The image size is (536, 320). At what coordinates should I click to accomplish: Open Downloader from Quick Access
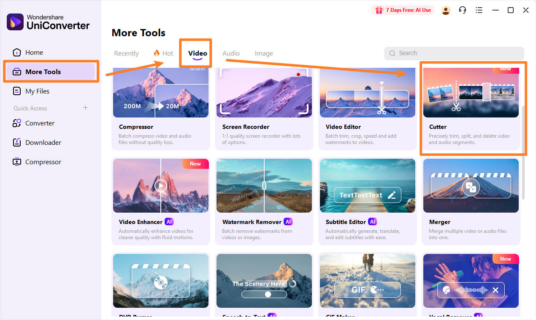51,142
